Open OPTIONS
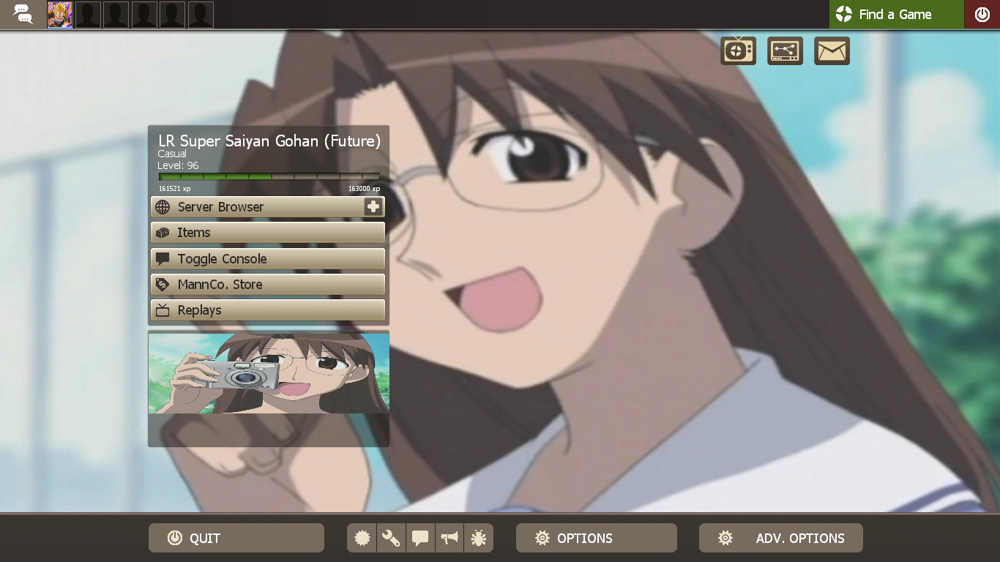The width and height of the screenshot is (1000, 562). tap(597, 538)
